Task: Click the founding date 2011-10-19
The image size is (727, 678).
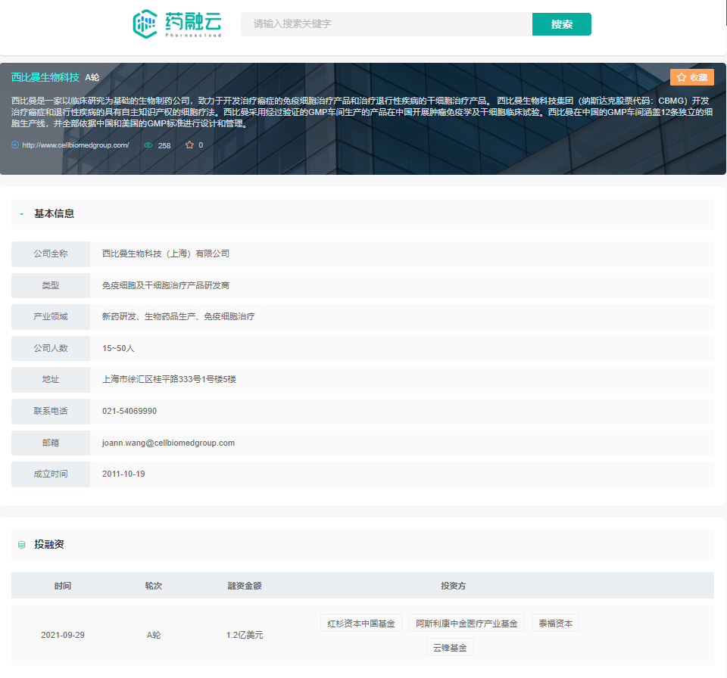Action: pyautogui.click(x=123, y=474)
